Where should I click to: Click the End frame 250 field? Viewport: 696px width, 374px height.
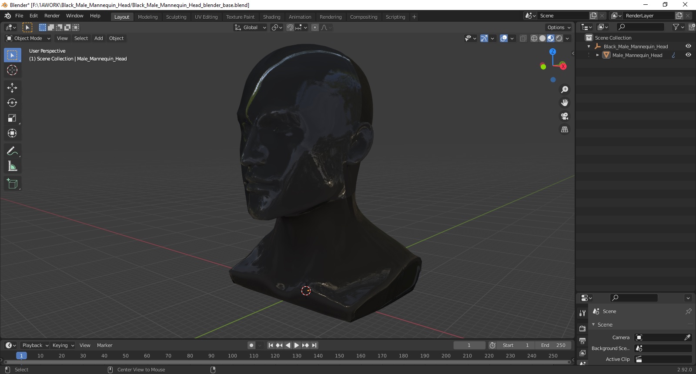point(553,345)
